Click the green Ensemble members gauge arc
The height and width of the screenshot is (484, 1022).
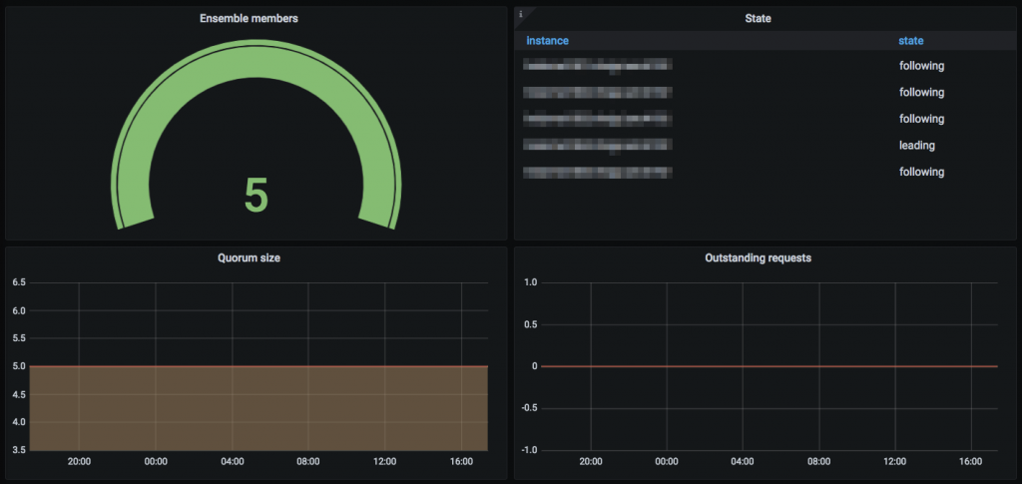(256, 62)
